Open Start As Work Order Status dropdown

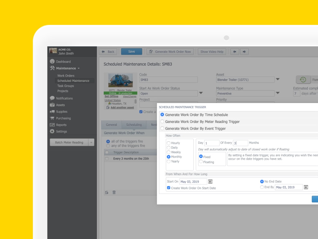[x=201, y=93]
